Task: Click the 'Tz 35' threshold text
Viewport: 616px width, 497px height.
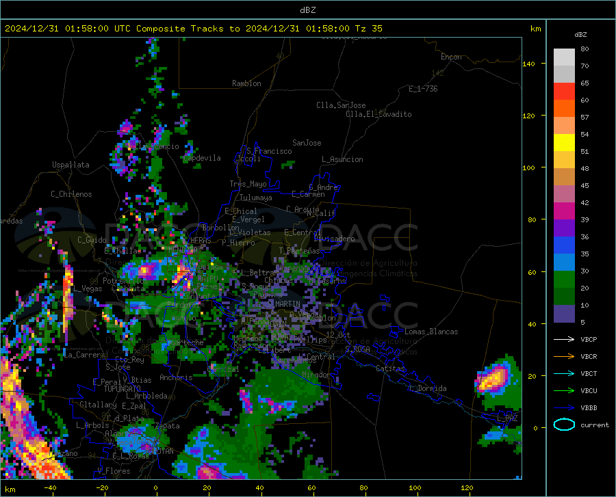Action: pos(368,29)
